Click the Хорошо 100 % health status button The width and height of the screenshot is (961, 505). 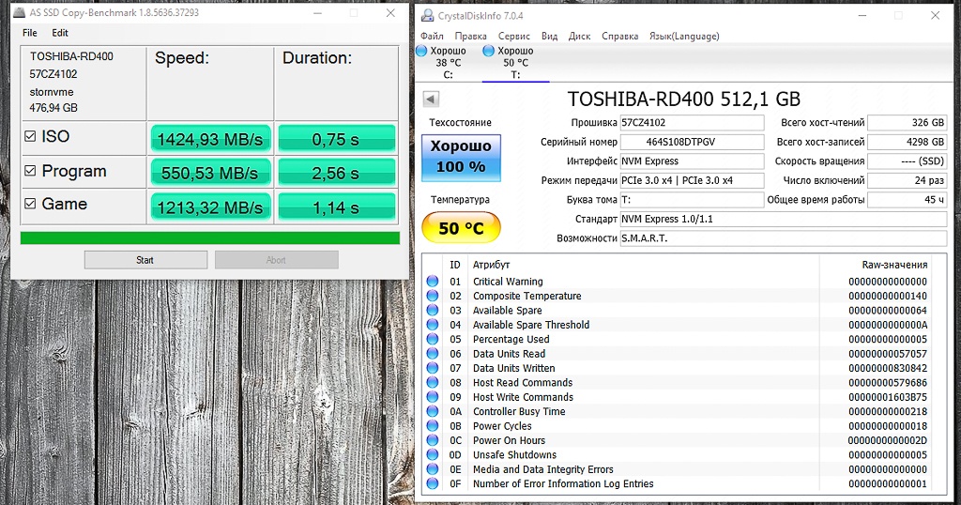coord(461,158)
